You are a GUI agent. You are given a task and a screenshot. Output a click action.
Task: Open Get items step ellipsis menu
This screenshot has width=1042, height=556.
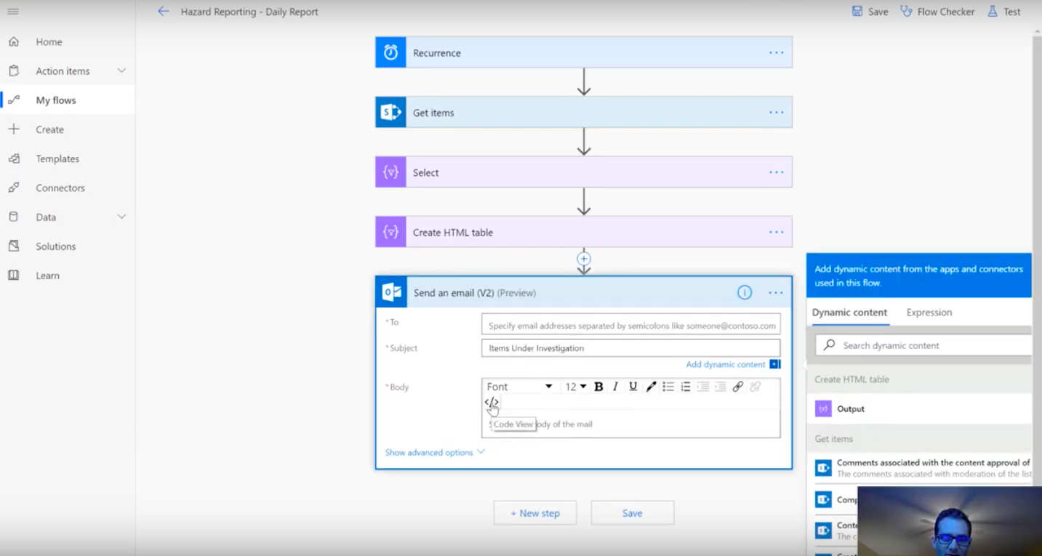776,112
